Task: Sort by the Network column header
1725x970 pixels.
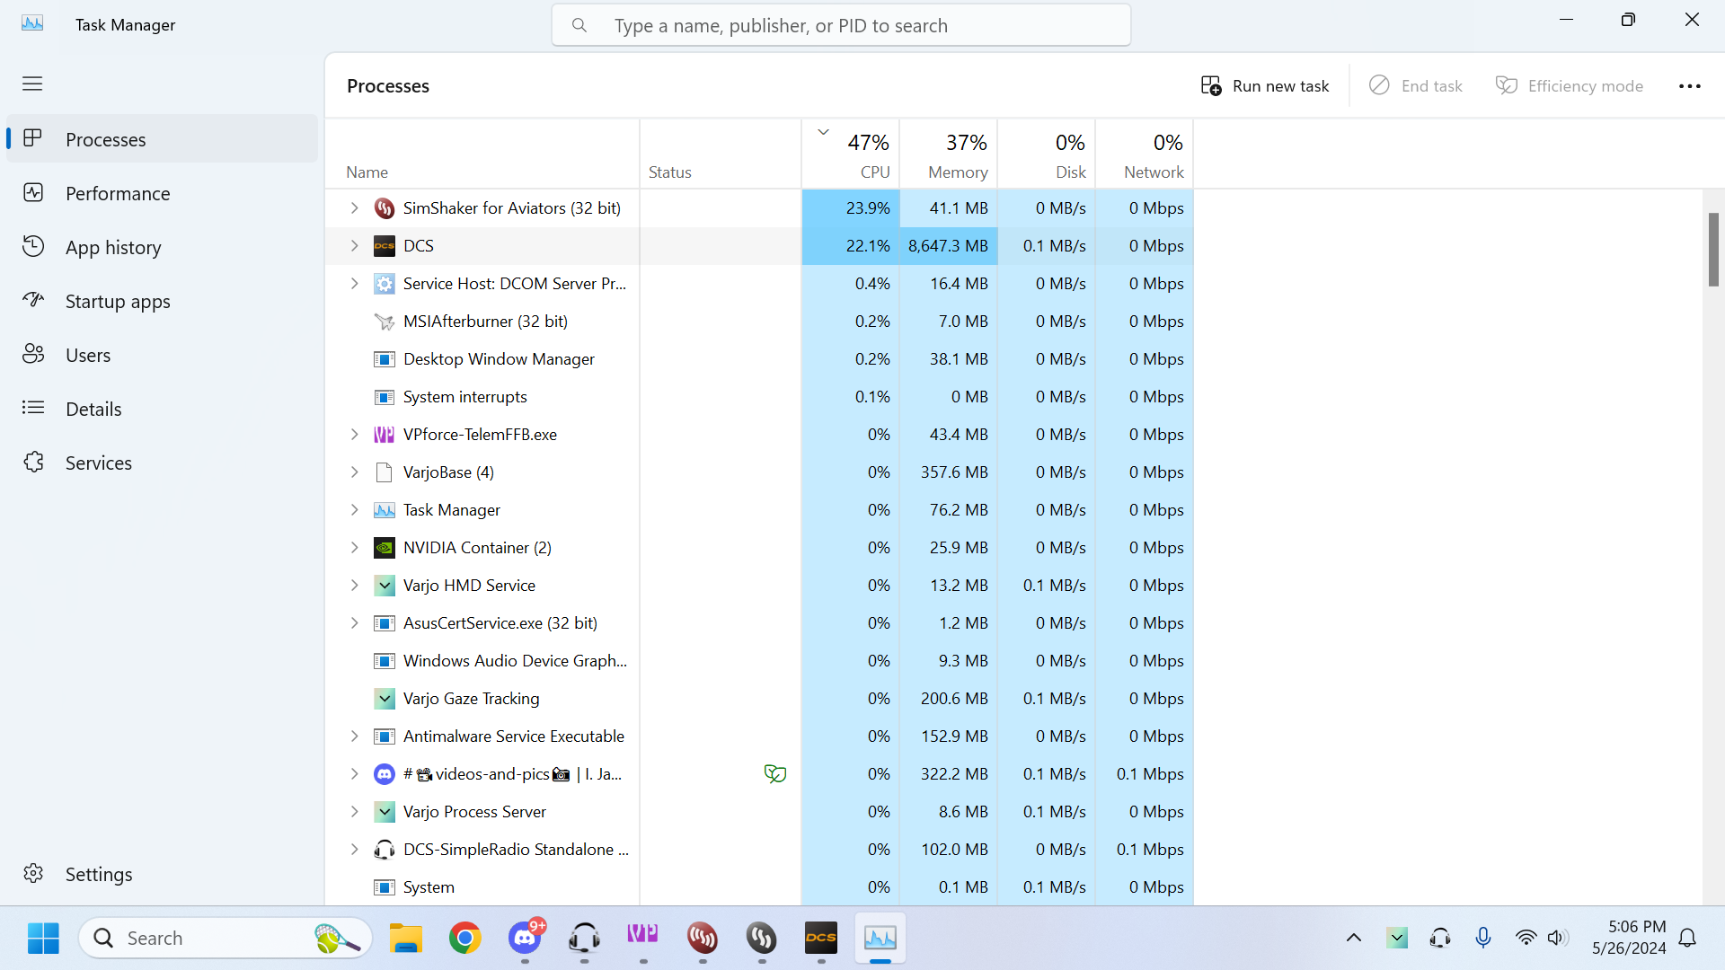Action: [1145, 154]
